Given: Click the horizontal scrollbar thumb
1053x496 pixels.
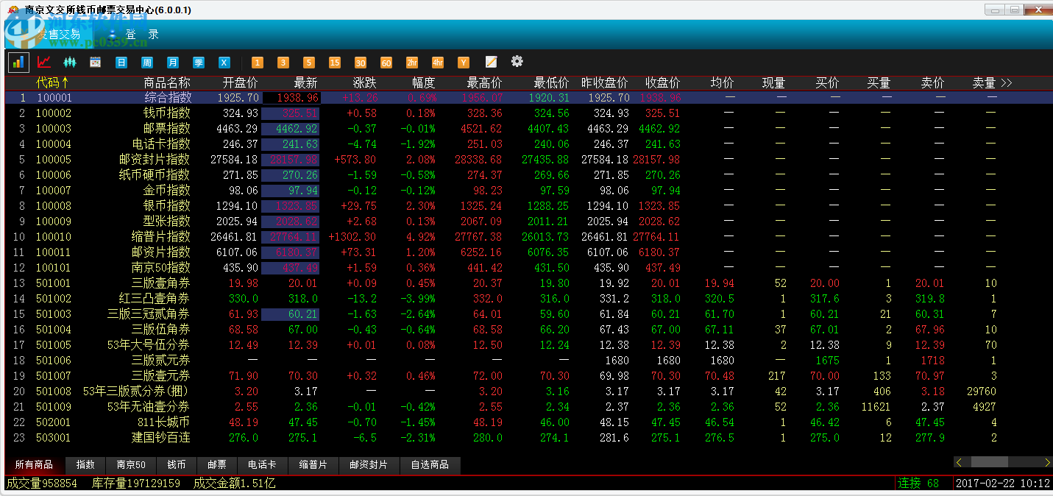Looking at the screenshot, I should point(990,462).
